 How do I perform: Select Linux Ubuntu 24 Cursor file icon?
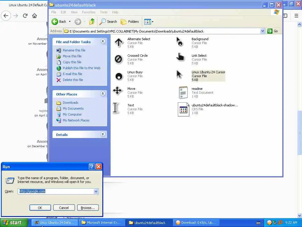180,75
